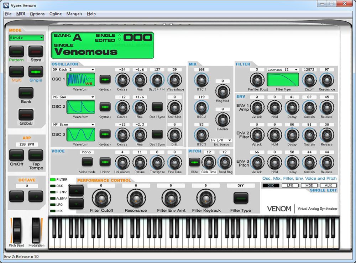Open the Mode dropdown showing Single
The image size is (356, 263).
pos(26,38)
